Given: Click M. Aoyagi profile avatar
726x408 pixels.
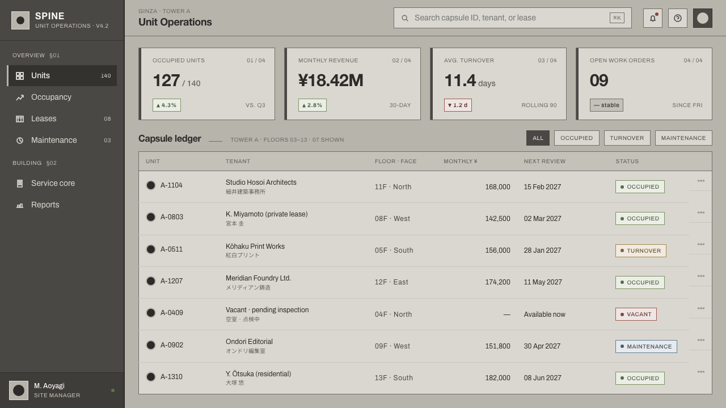Looking at the screenshot, I should click(x=19, y=390).
